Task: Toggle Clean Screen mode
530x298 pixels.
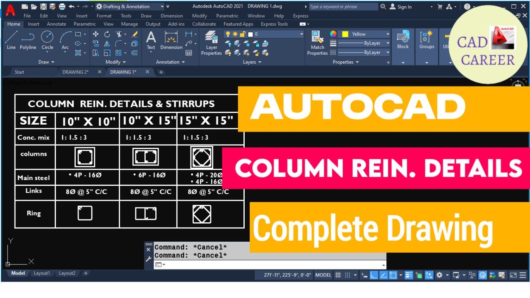Action: [x=513, y=275]
